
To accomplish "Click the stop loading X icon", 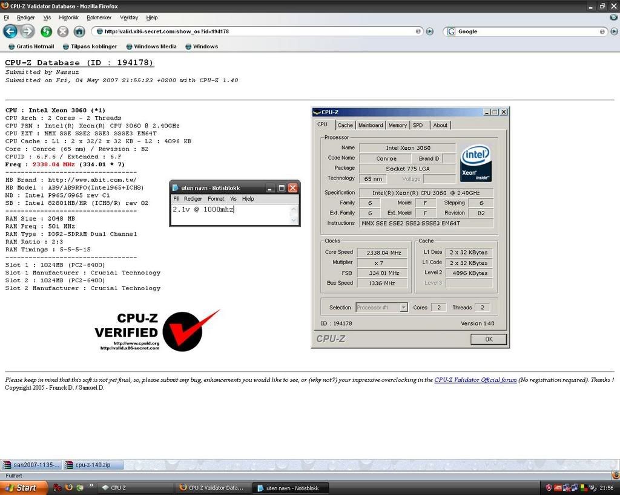I will 63,31.
